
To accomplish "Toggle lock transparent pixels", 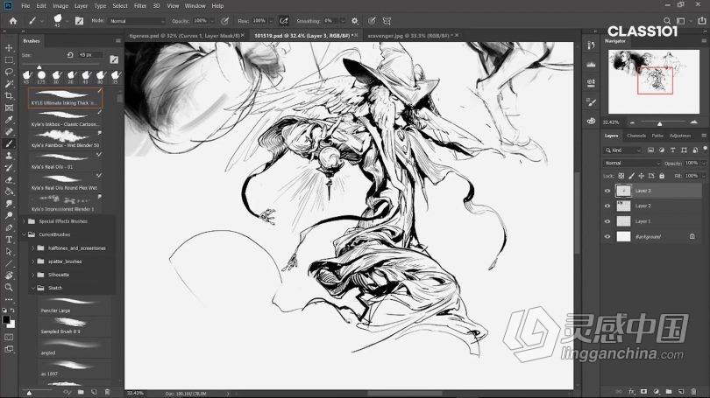I will [x=621, y=176].
